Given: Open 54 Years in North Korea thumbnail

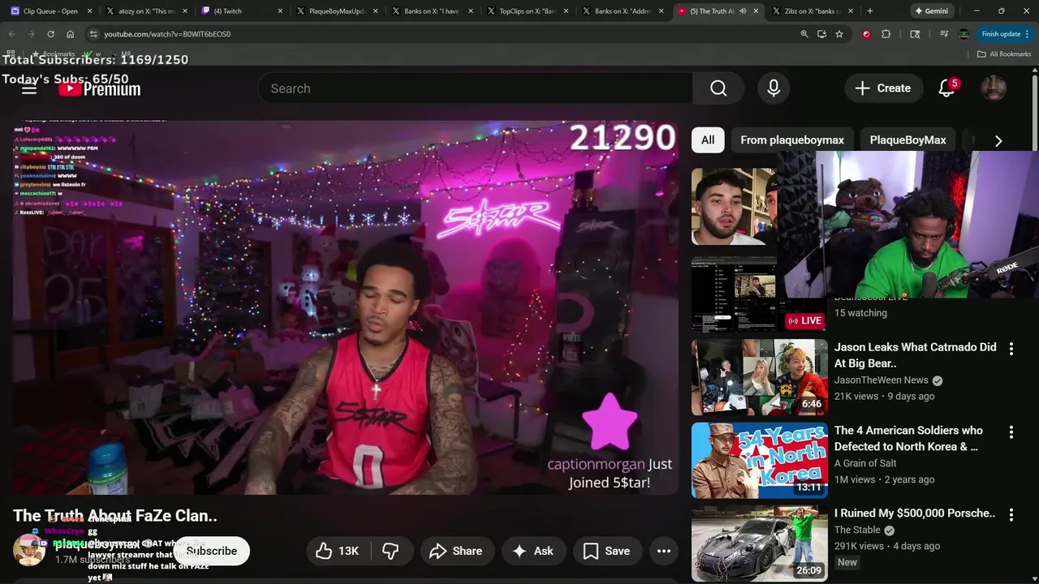Looking at the screenshot, I should (760, 460).
